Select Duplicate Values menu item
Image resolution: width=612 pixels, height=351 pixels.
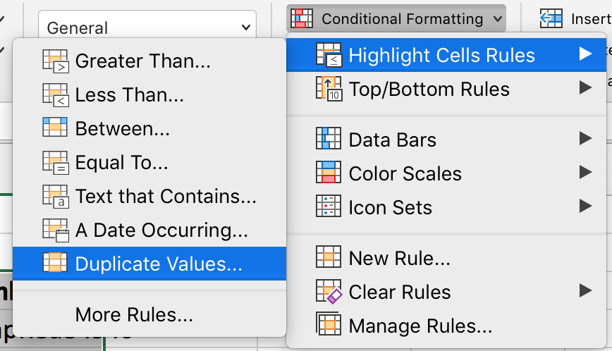coord(158,264)
